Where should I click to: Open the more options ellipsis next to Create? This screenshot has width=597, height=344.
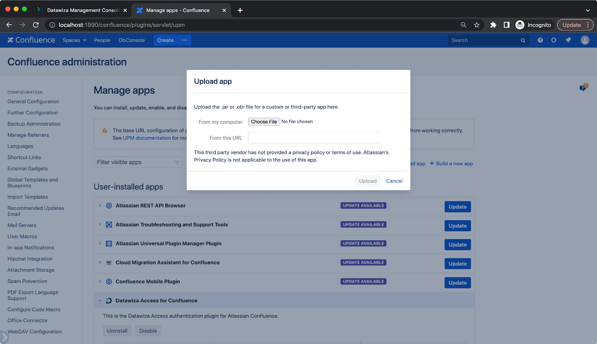184,40
